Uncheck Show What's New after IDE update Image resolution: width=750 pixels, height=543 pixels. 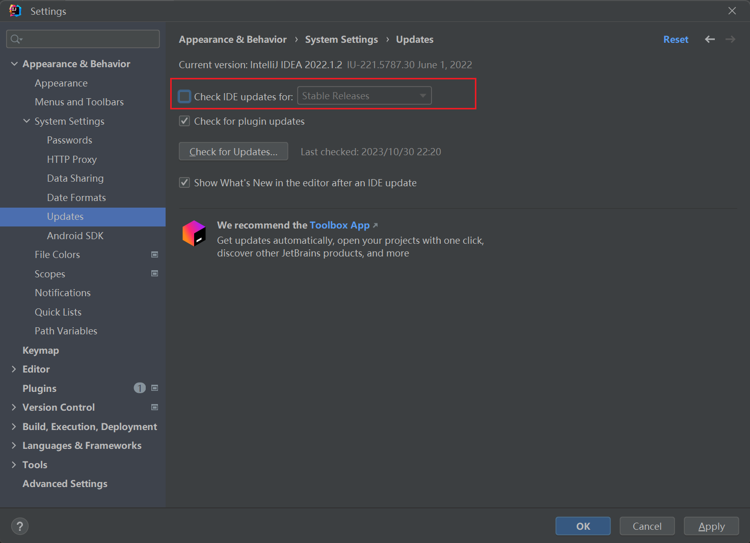pos(184,183)
